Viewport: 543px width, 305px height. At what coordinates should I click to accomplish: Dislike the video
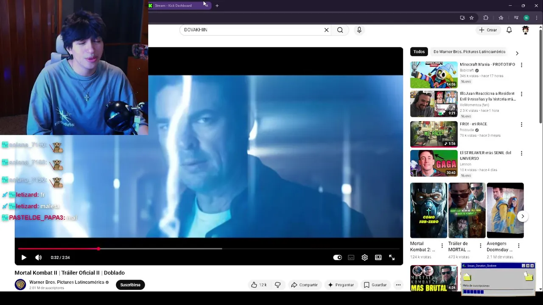277,285
